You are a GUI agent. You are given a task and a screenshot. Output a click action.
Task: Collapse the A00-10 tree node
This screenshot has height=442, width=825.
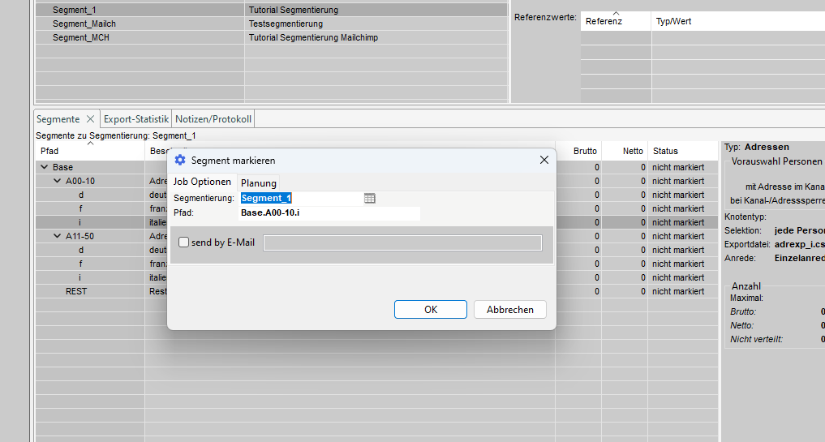coord(57,181)
